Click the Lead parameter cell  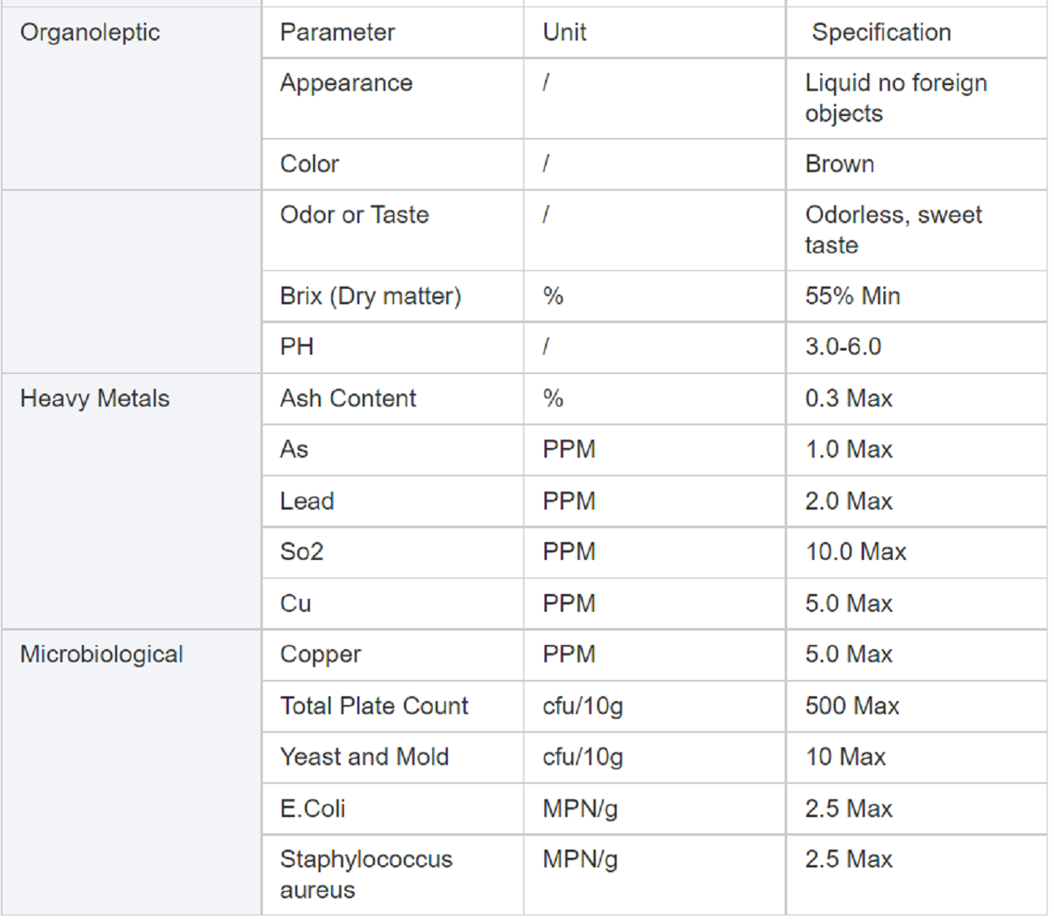(393, 501)
